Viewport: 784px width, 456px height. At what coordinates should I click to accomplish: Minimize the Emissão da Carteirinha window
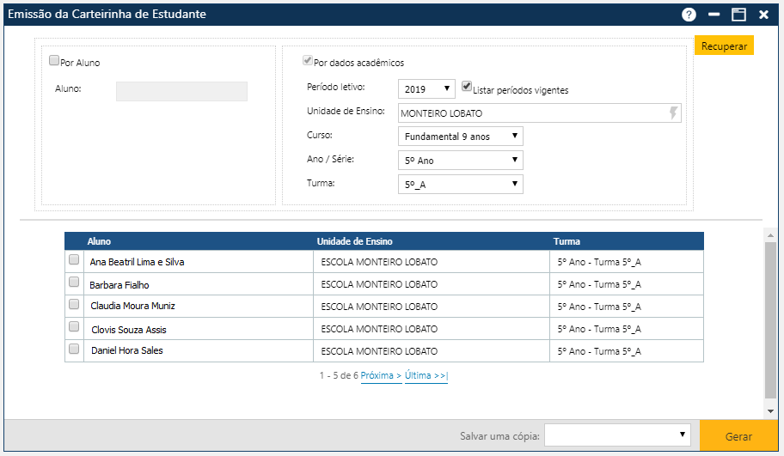(x=714, y=15)
